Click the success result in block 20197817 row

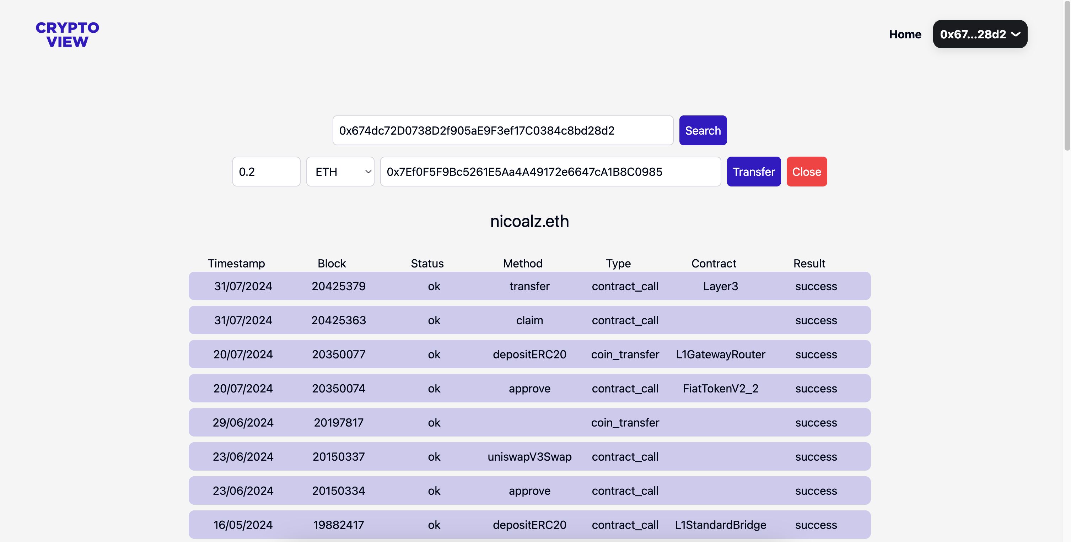pos(816,422)
